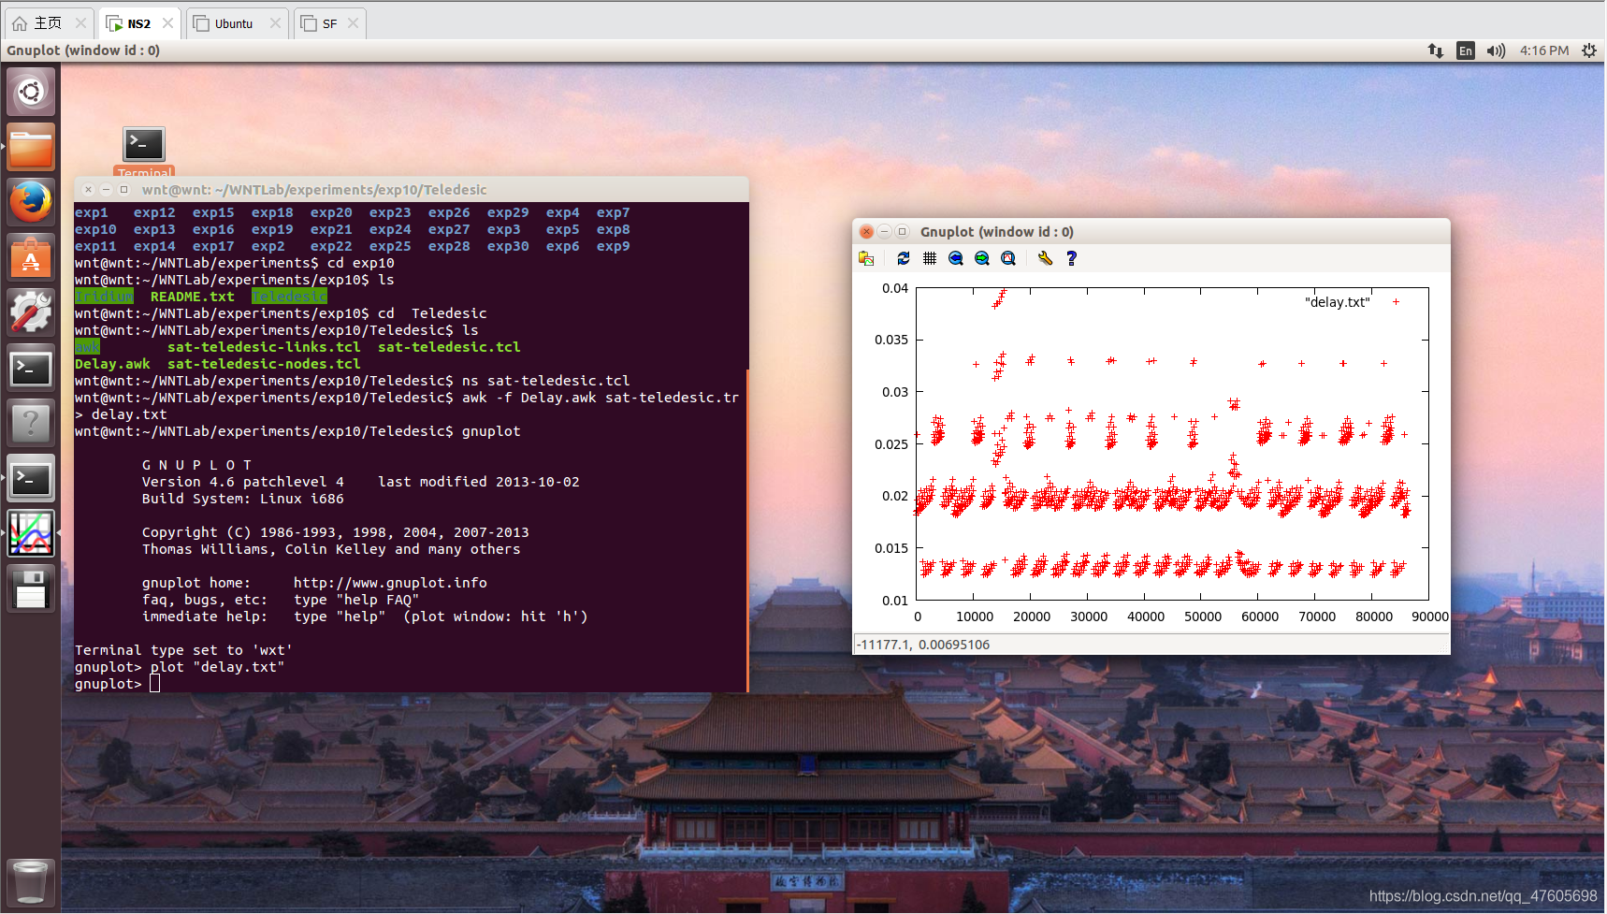Minimize the terminal window

click(107, 190)
